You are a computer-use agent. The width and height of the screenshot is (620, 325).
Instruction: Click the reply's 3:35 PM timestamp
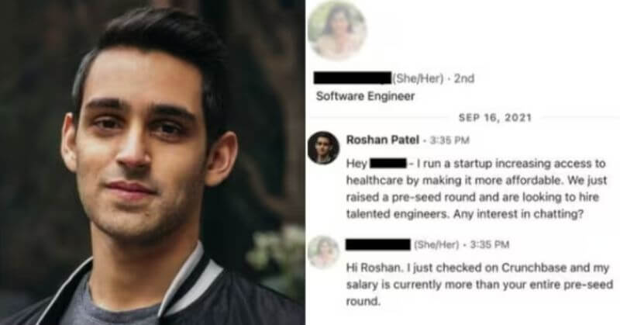(x=490, y=245)
